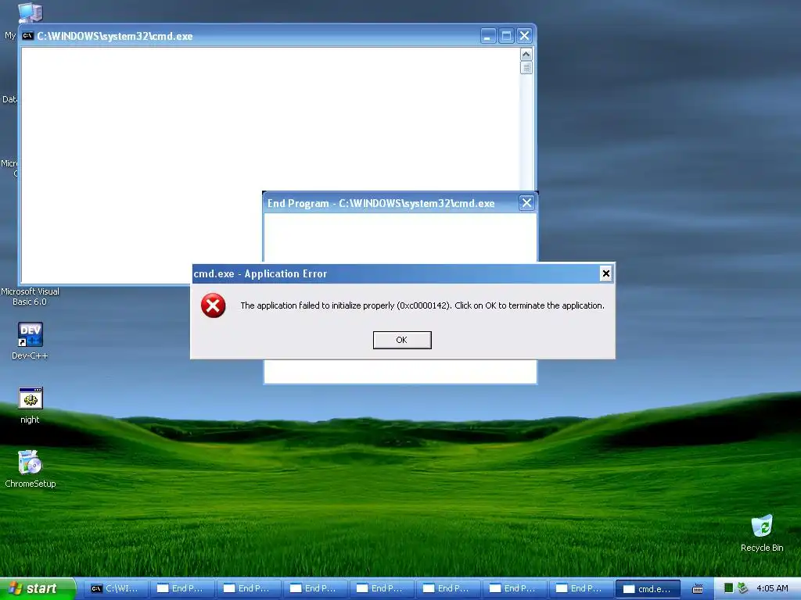Click the 4:05 AM system clock
The height and width of the screenshot is (600, 801).
click(772, 588)
